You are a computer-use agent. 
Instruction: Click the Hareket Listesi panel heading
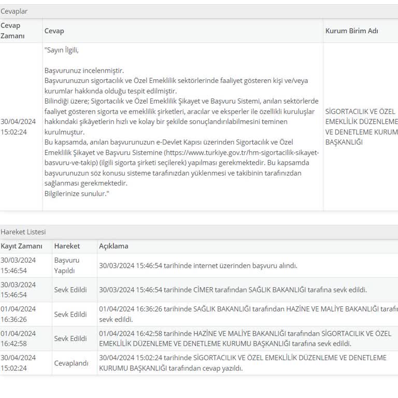[x=23, y=232]
